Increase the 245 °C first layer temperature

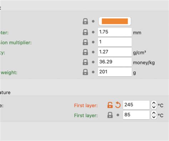tap(154, 103)
